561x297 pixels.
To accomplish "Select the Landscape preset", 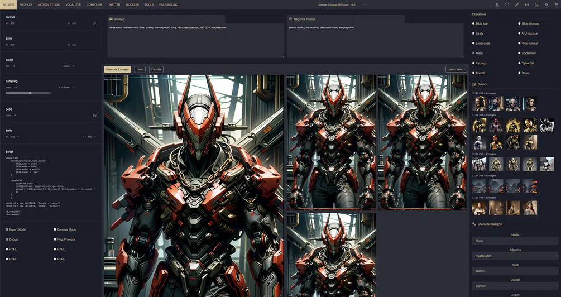I will pyautogui.click(x=481, y=44).
